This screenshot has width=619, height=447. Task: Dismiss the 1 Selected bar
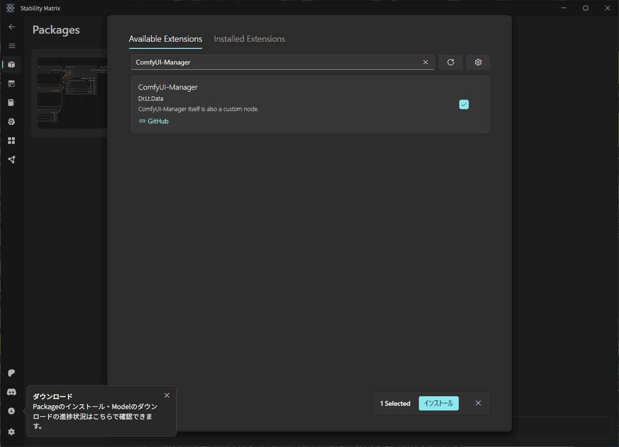click(x=478, y=403)
